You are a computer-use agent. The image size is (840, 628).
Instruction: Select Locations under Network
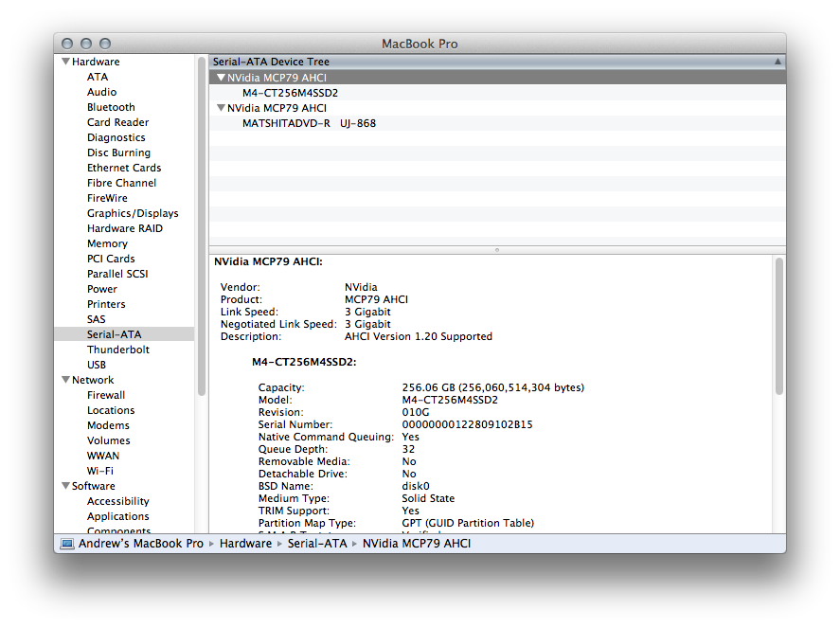(x=111, y=410)
